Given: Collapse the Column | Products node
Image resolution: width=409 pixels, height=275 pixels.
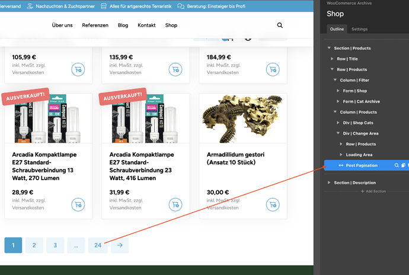Looking at the screenshot, I should [x=335, y=112].
